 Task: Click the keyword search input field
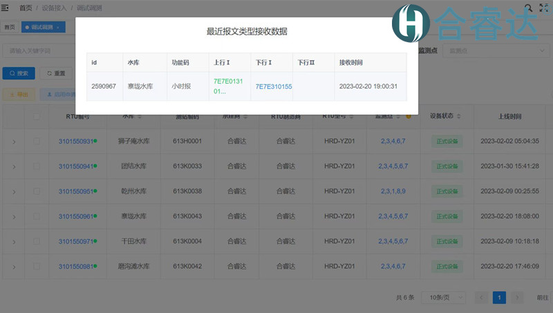[x=38, y=50]
